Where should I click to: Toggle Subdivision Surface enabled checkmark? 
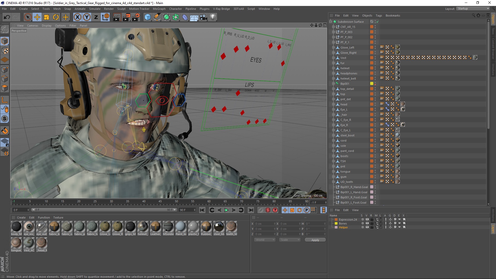click(378, 22)
